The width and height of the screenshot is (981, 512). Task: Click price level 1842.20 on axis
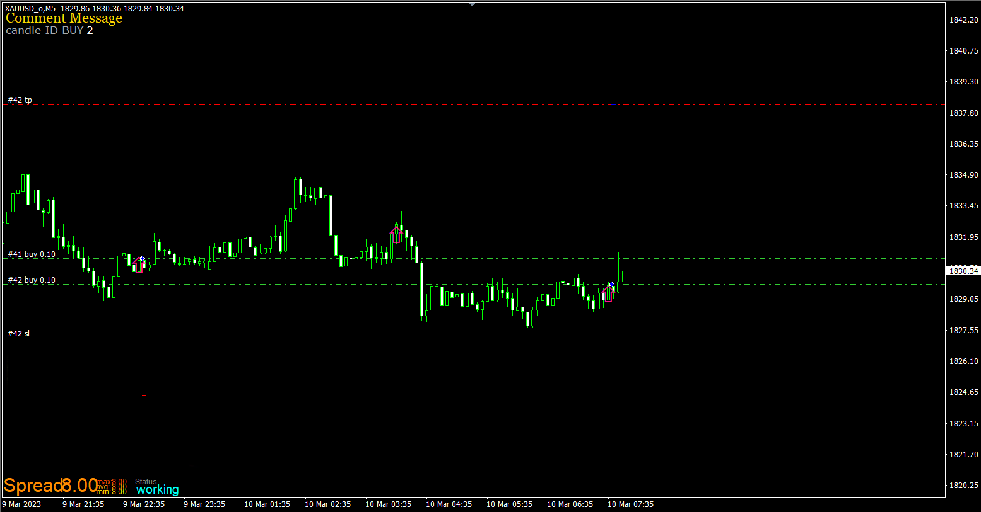tap(964, 20)
